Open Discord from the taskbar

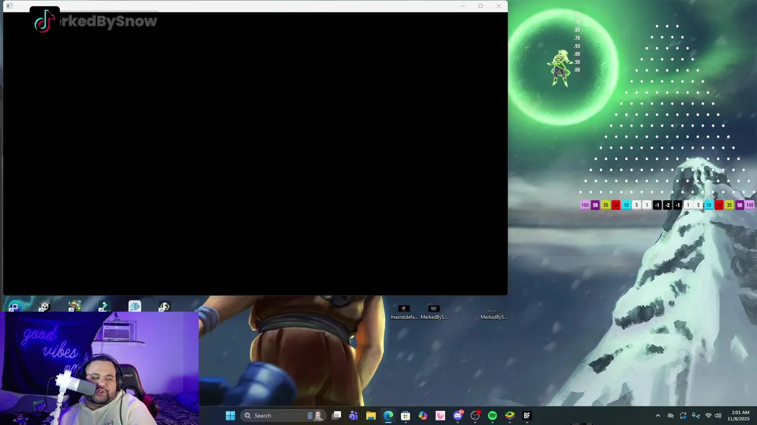pos(458,416)
